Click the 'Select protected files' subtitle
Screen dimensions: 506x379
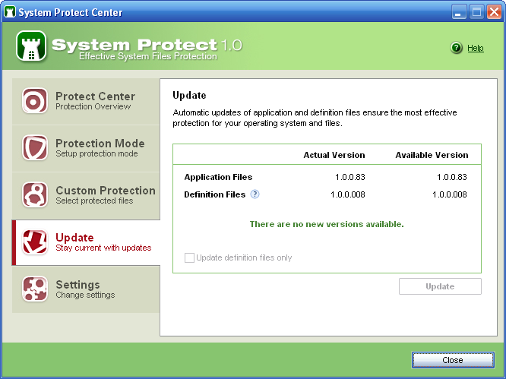(x=94, y=201)
